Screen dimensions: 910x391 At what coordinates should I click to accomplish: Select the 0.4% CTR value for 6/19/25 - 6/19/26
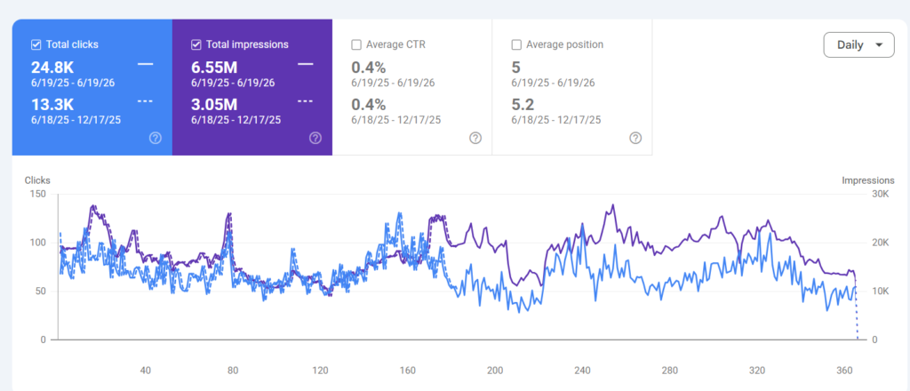point(369,68)
